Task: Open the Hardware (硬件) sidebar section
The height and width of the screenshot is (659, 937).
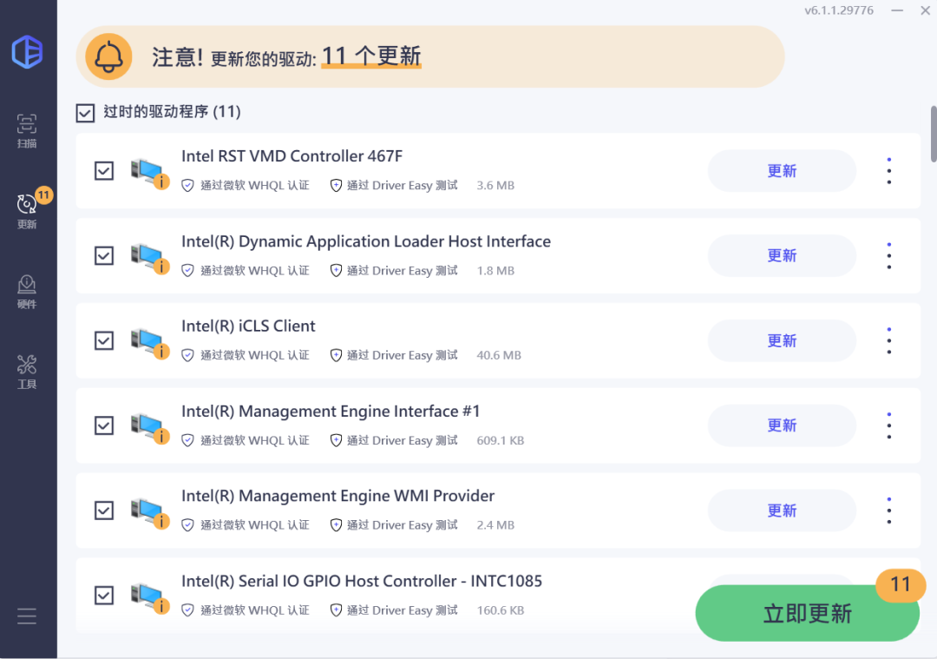Action: (27, 292)
